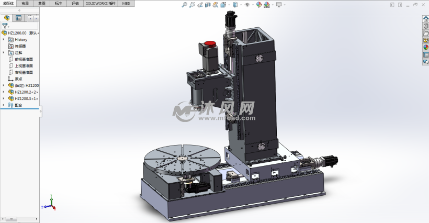Select the HZ1200.00 top assembly node
This screenshot has height=223, width=429.
(20, 33)
